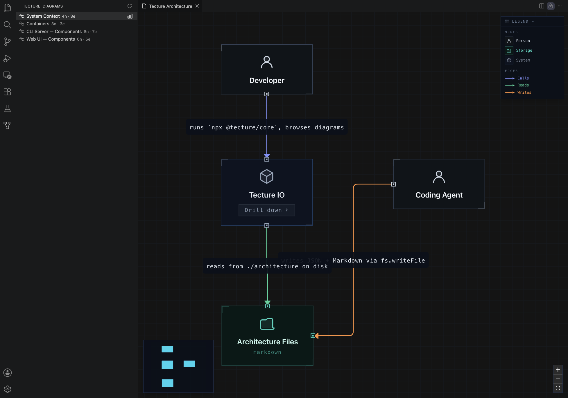Switch to the Tecture Architecture tab
Viewport: 568px width, 398px height.
coord(170,6)
